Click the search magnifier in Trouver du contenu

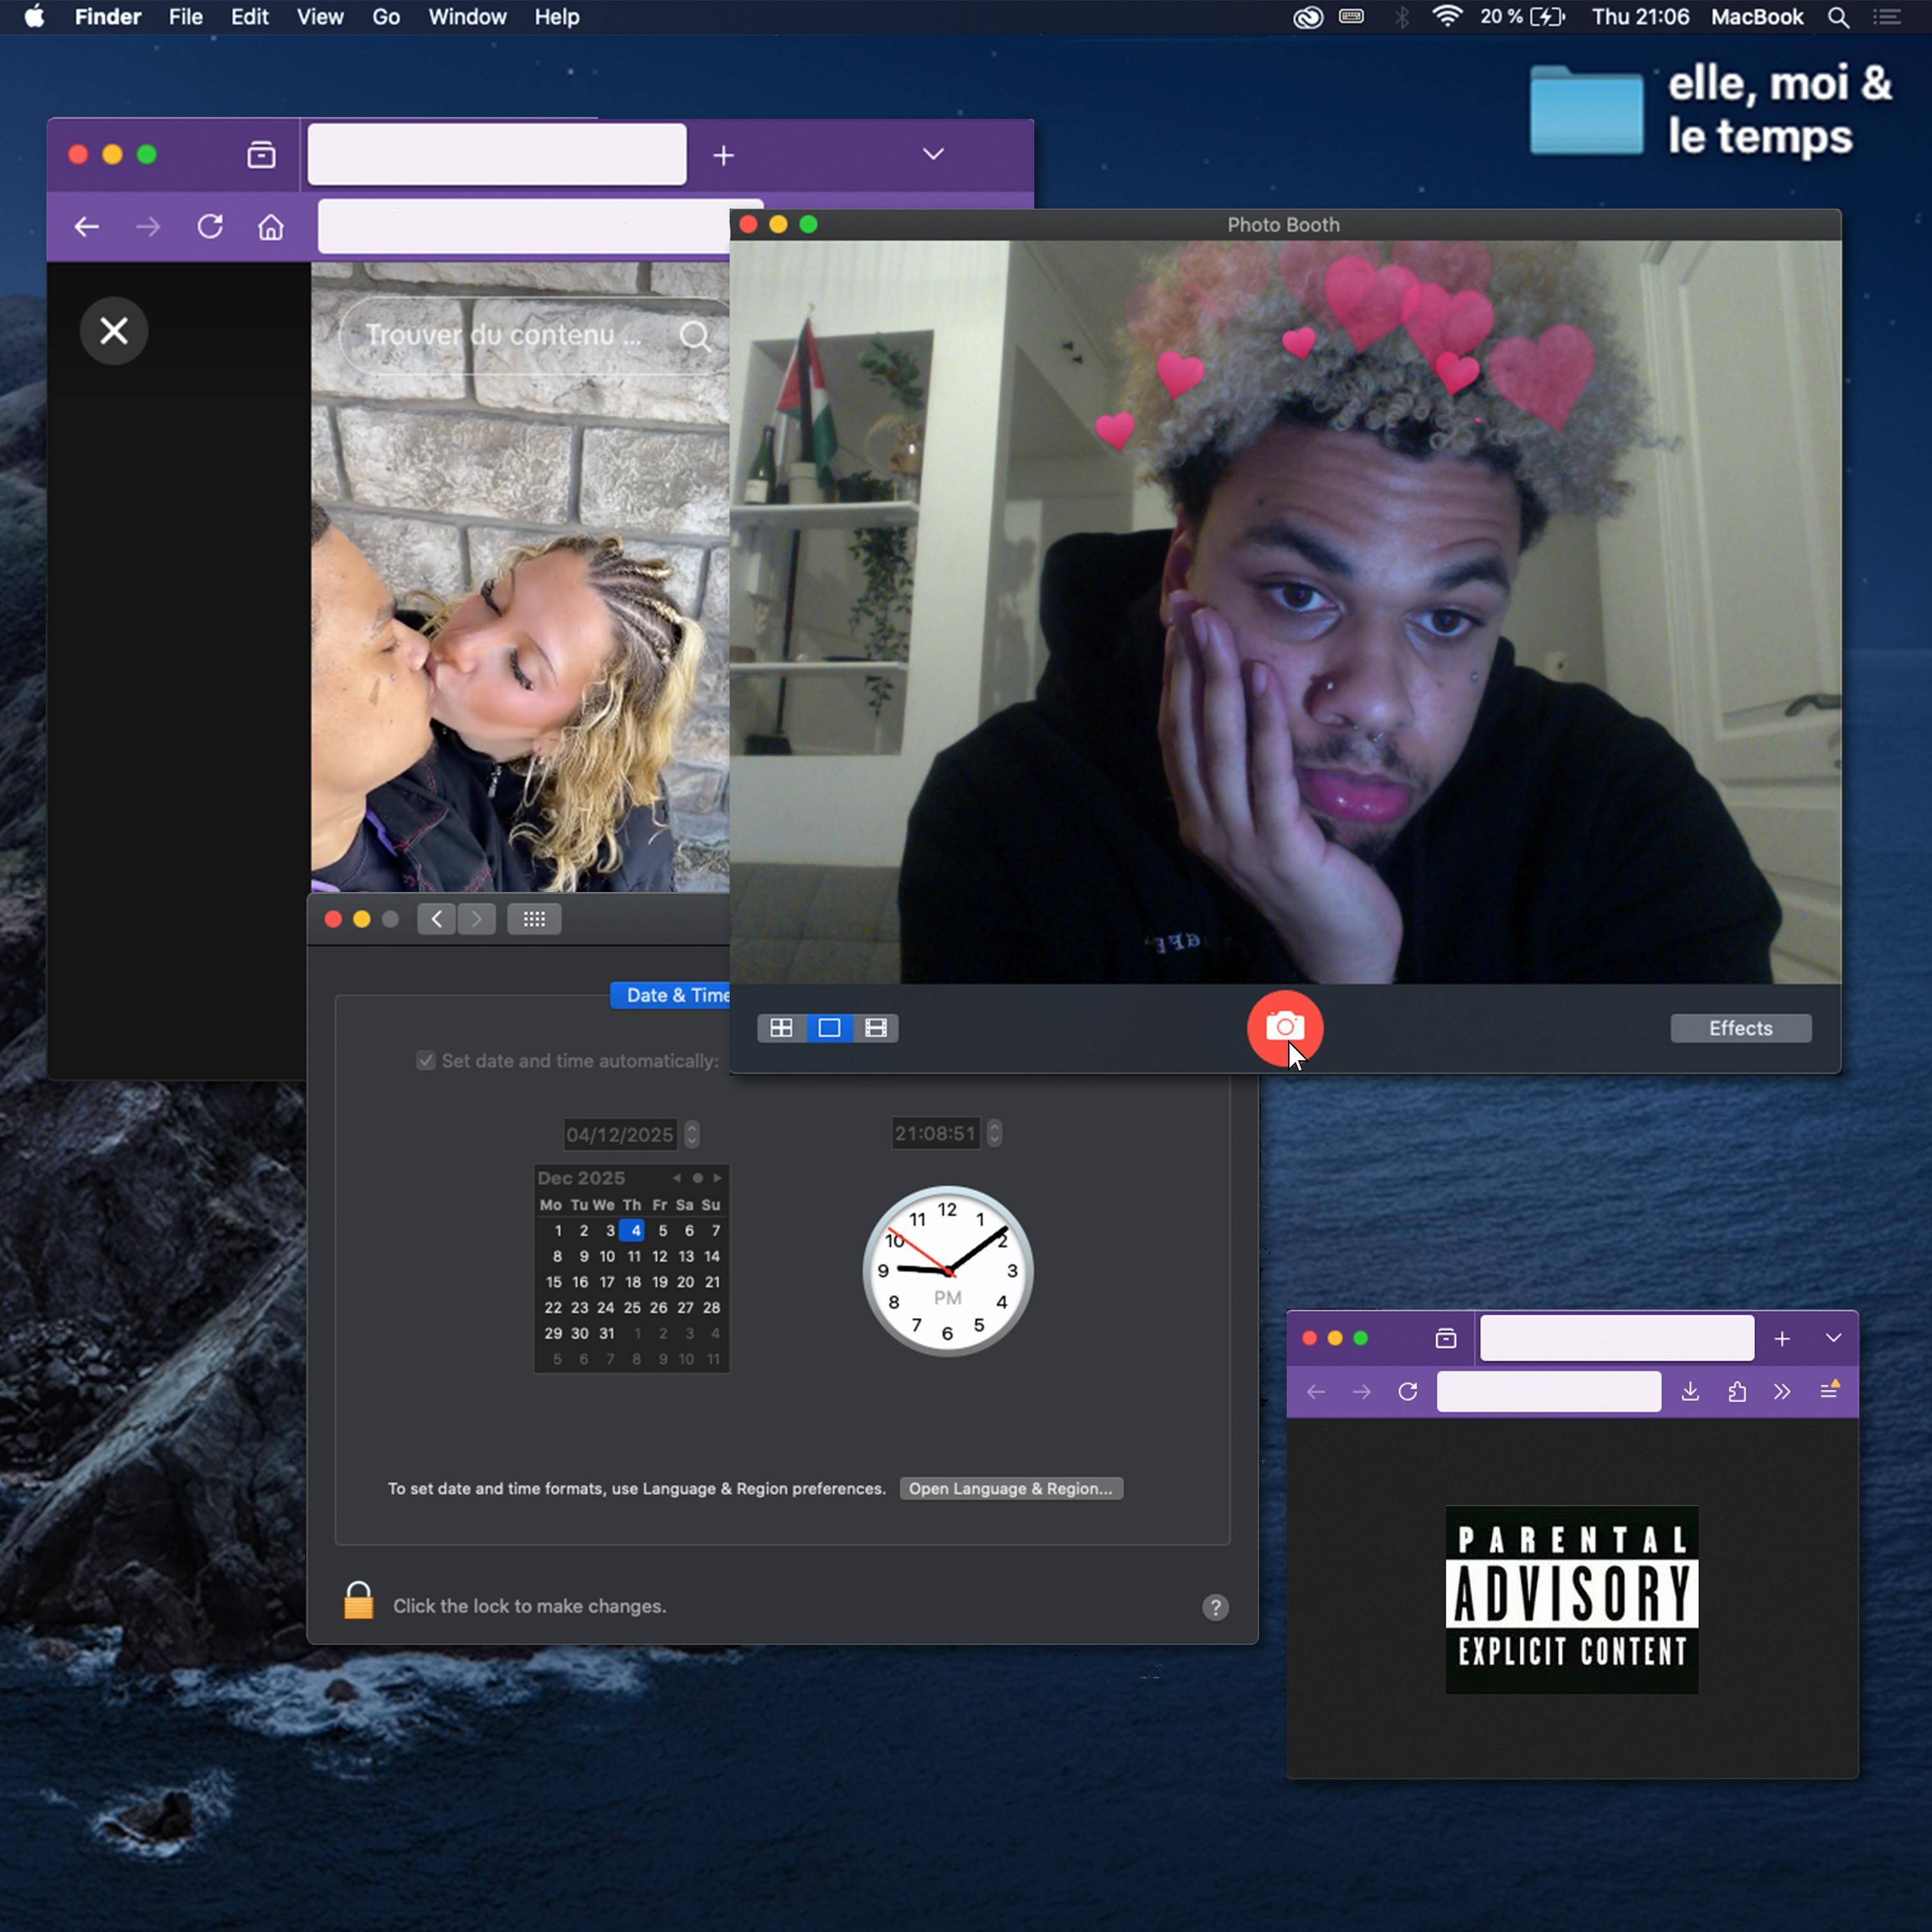[x=694, y=336]
